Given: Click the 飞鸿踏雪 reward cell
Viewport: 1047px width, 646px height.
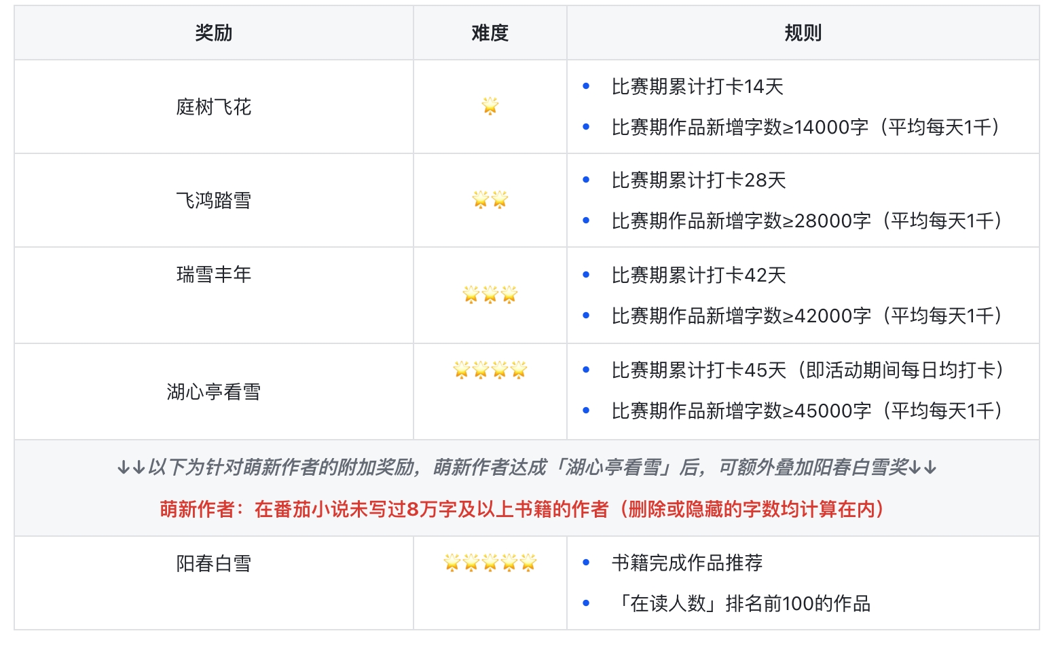Looking at the screenshot, I should click(213, 200).
